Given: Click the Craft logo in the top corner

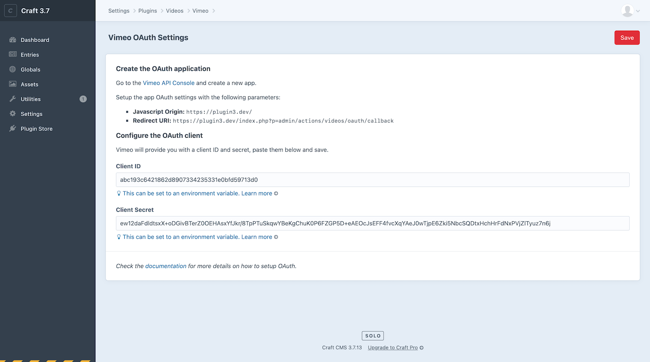Looking at the screenshot, I should coord(10,10).
